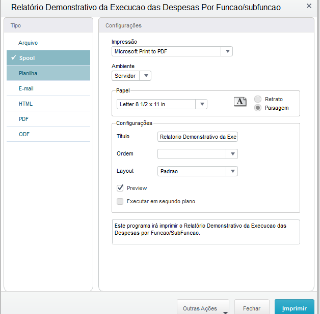320x314 pixels.
Task: Enable the Preview checkbox
Action: (120, 188)
